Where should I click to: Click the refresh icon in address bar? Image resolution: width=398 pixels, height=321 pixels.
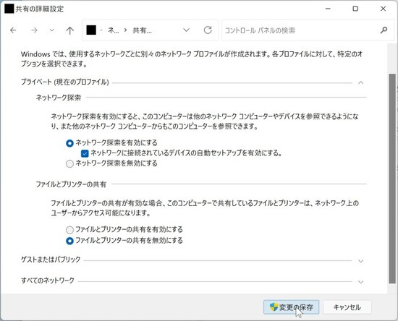point(208,30)
